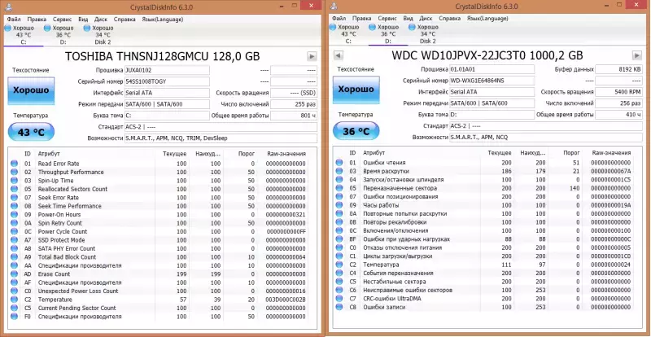Viewport: 651px width, 337px height.
Task: Click Порог column header in TOSHIBA table
Action: [x=247, y=154]
